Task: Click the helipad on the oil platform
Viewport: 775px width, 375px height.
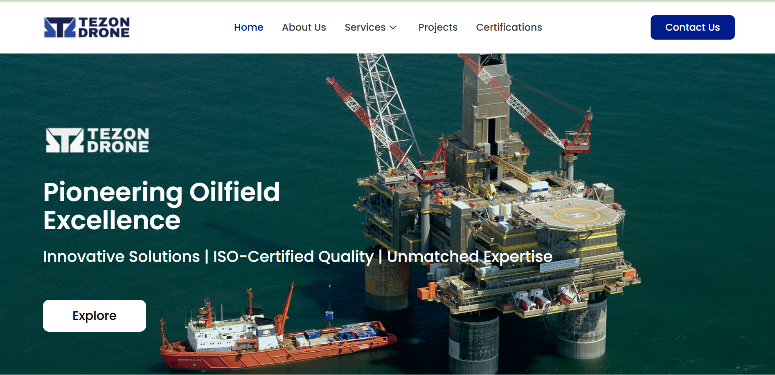Action: point(577,214)
